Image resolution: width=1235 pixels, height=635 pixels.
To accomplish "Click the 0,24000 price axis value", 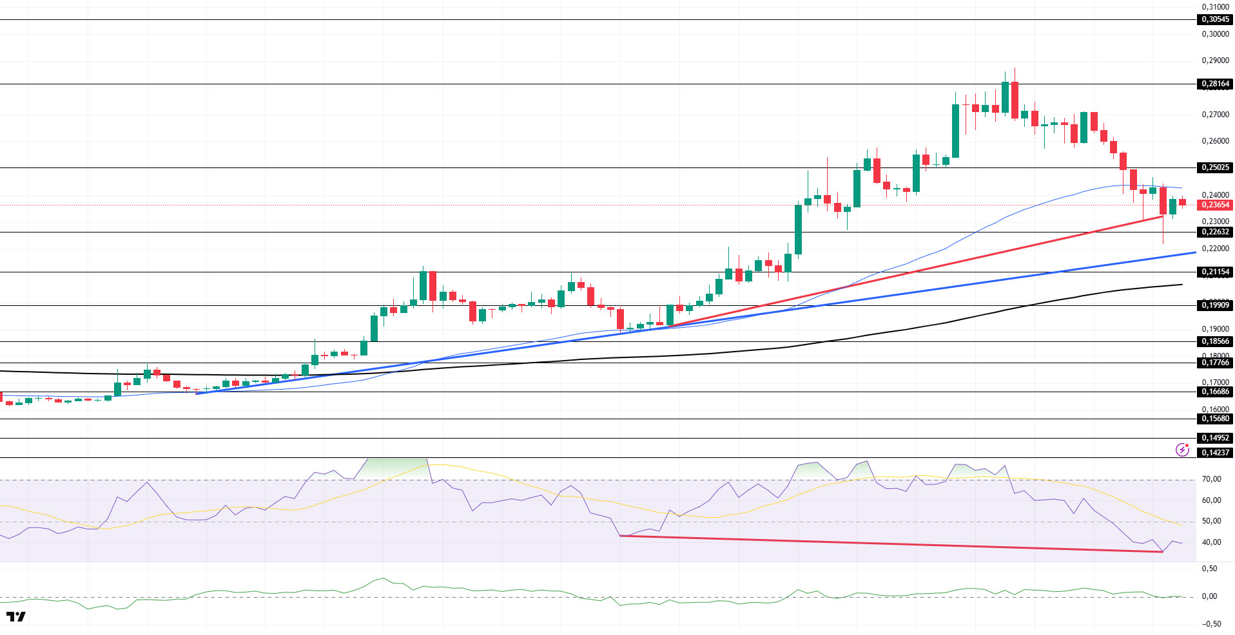I will [x=1215, y=195].
